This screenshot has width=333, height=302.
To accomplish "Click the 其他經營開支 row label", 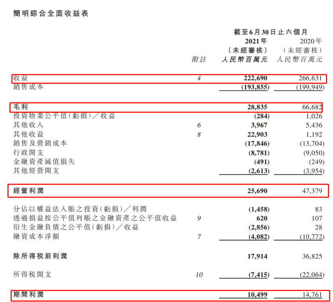I will coord(36,171).
